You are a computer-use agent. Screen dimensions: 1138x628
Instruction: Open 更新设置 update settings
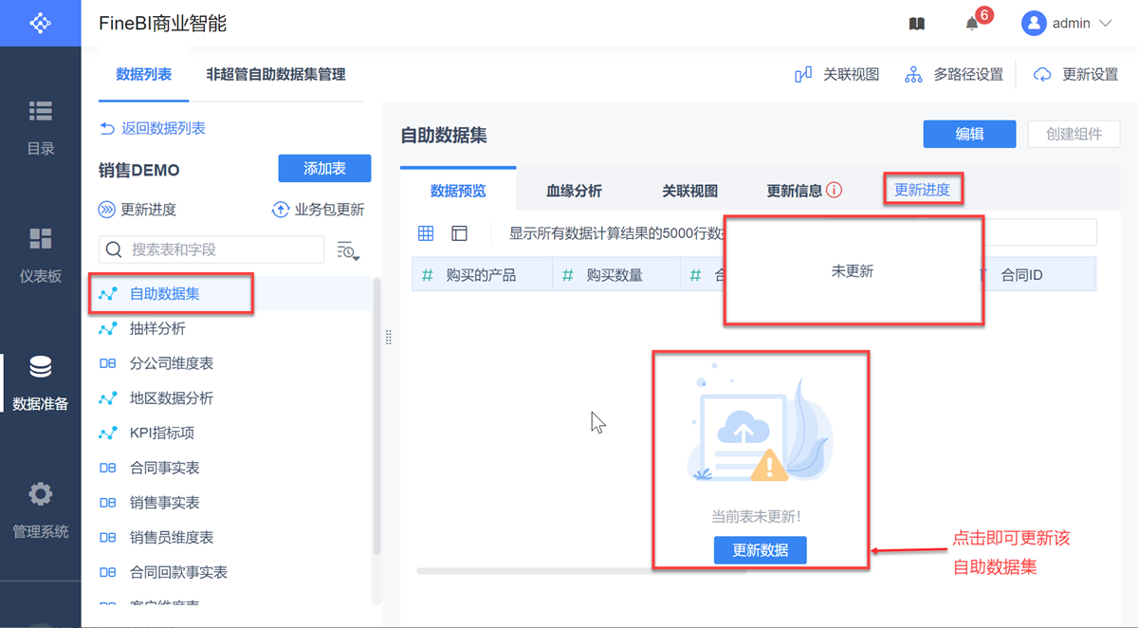(1076, 74)
